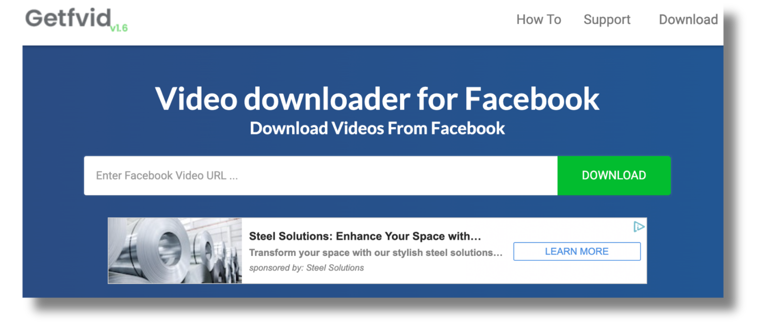This screenshot has width=770, height=325.
Task: Open the Support menu item
Action: tap(607, 20)
